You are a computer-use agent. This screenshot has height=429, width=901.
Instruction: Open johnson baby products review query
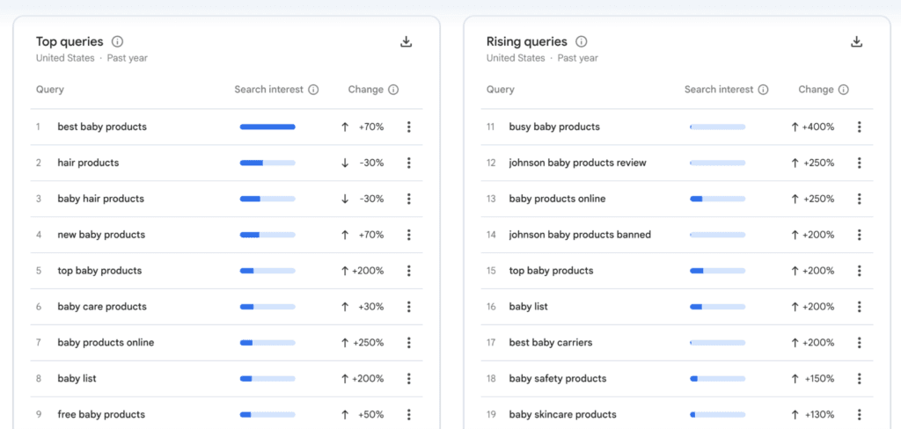[577, 164]
